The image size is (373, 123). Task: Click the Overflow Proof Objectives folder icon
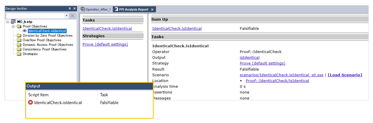click(x=19, y=40)
